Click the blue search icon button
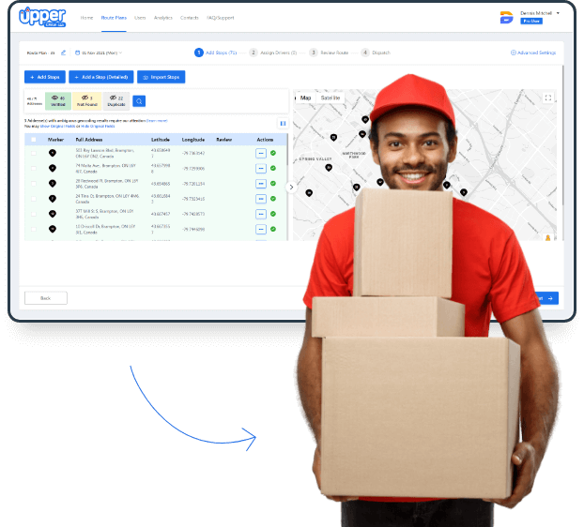Screen dimensions: 584x527 [x=139, y=101]
